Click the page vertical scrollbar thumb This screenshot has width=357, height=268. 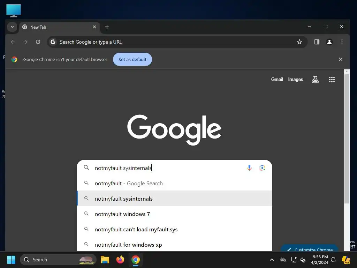point(347,139)
